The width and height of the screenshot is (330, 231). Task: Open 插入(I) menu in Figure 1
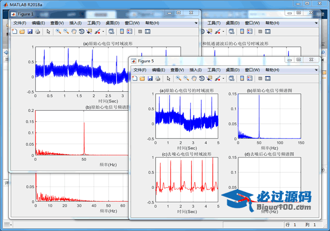click(75, 23)
